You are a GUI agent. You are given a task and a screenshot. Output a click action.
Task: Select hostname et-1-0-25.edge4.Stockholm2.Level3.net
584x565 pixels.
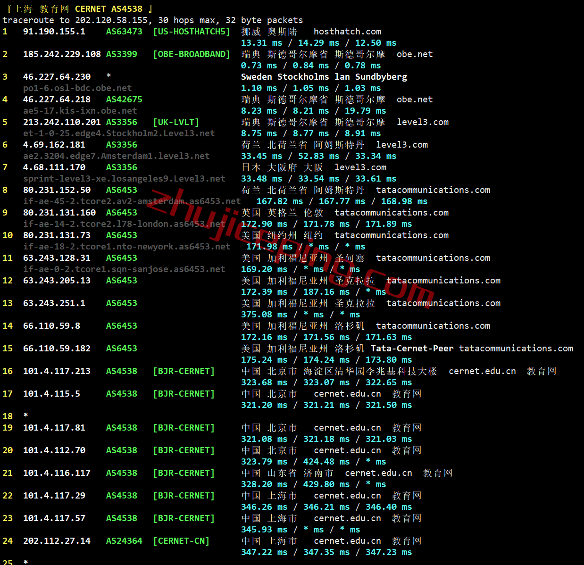point(119,133)
